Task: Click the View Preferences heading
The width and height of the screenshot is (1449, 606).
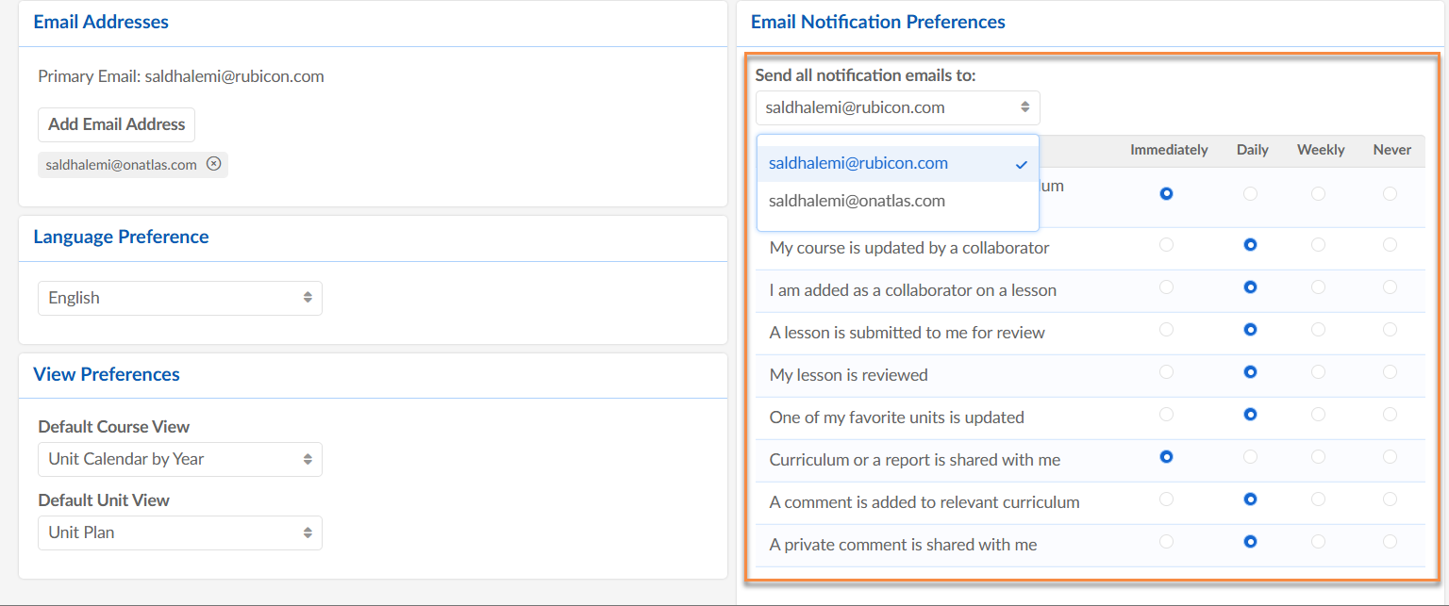Action: [107, 374]
